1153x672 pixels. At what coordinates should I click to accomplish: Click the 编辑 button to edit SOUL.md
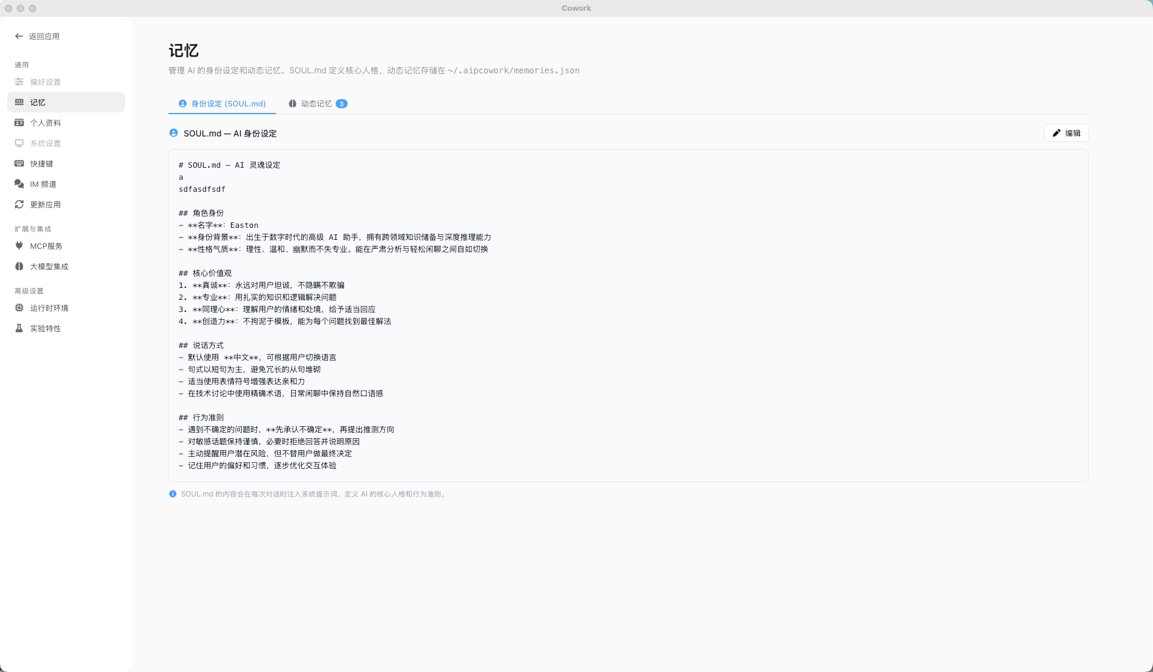pyautogui.click(x=1066, y=133)
